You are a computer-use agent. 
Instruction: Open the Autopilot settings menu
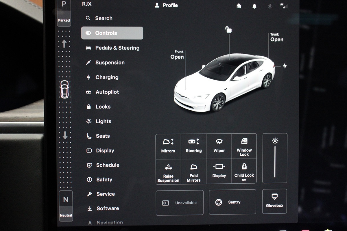107,92
